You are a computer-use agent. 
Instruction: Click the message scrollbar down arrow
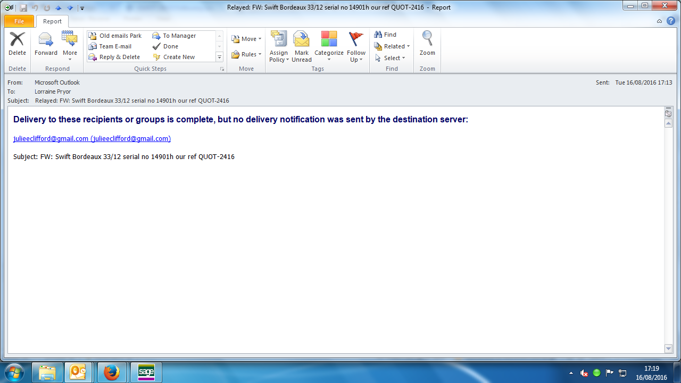(x=669, y=348)
